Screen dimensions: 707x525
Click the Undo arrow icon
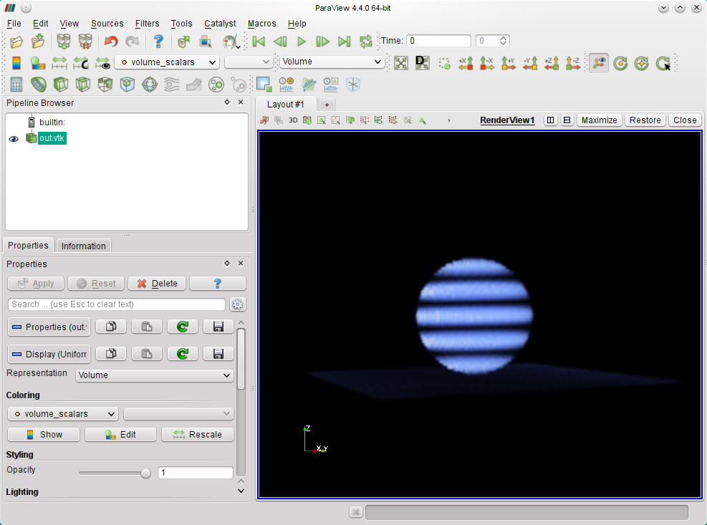(x=111, y=42)
